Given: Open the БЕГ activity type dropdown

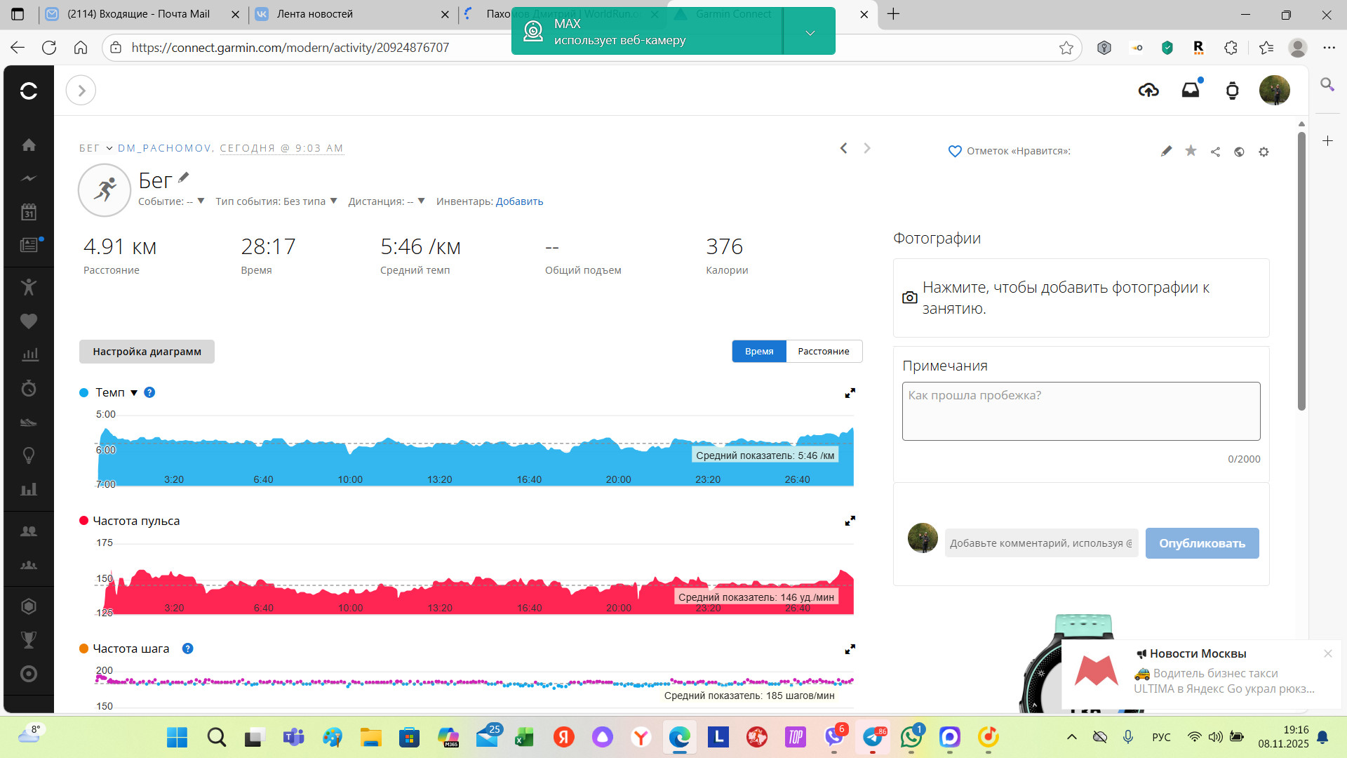Looking at the screenshot, I should [x=96, y=148].
